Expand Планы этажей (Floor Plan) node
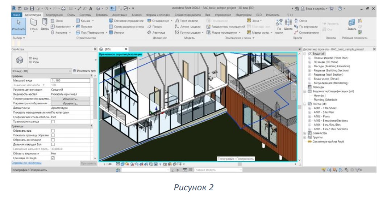Viewport: 387px width, 199px height. (x=310, y=58)
